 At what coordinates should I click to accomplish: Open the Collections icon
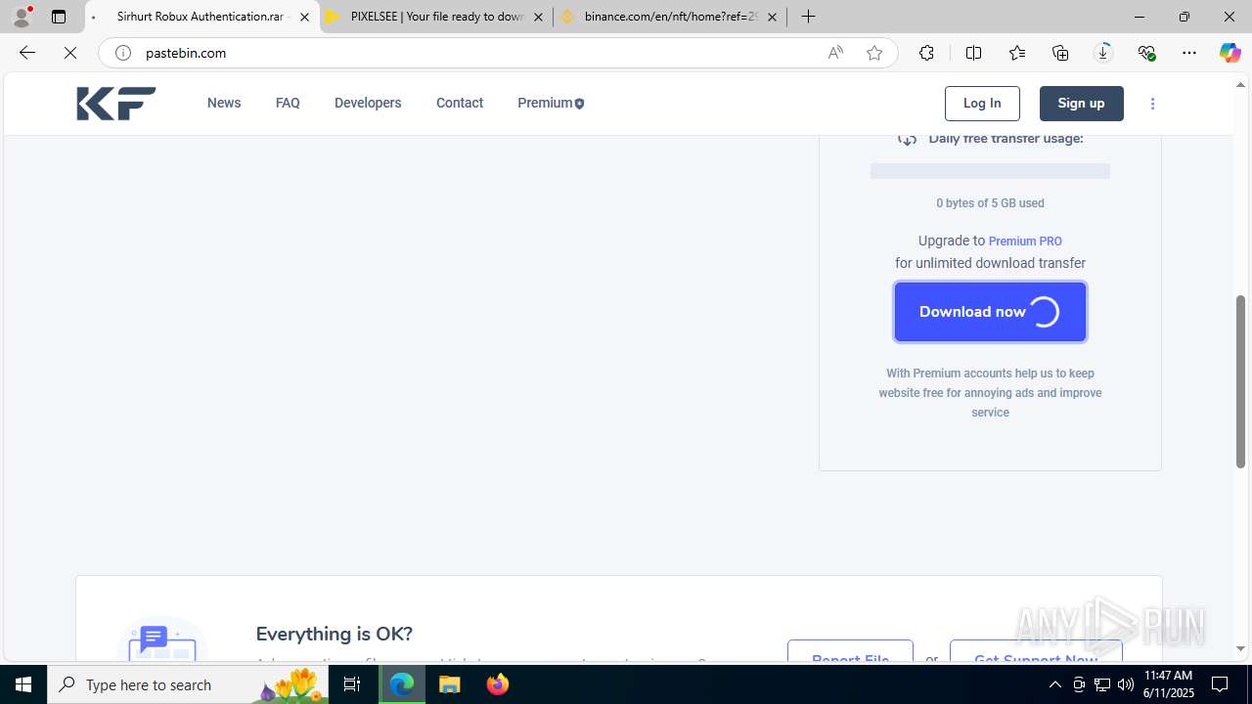(1060, 53)
